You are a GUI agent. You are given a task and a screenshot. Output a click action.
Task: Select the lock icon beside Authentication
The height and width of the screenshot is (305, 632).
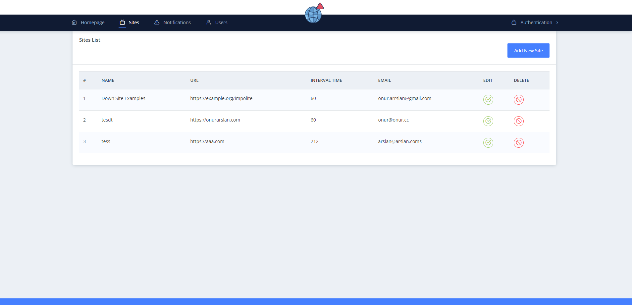tap(514, 22)
